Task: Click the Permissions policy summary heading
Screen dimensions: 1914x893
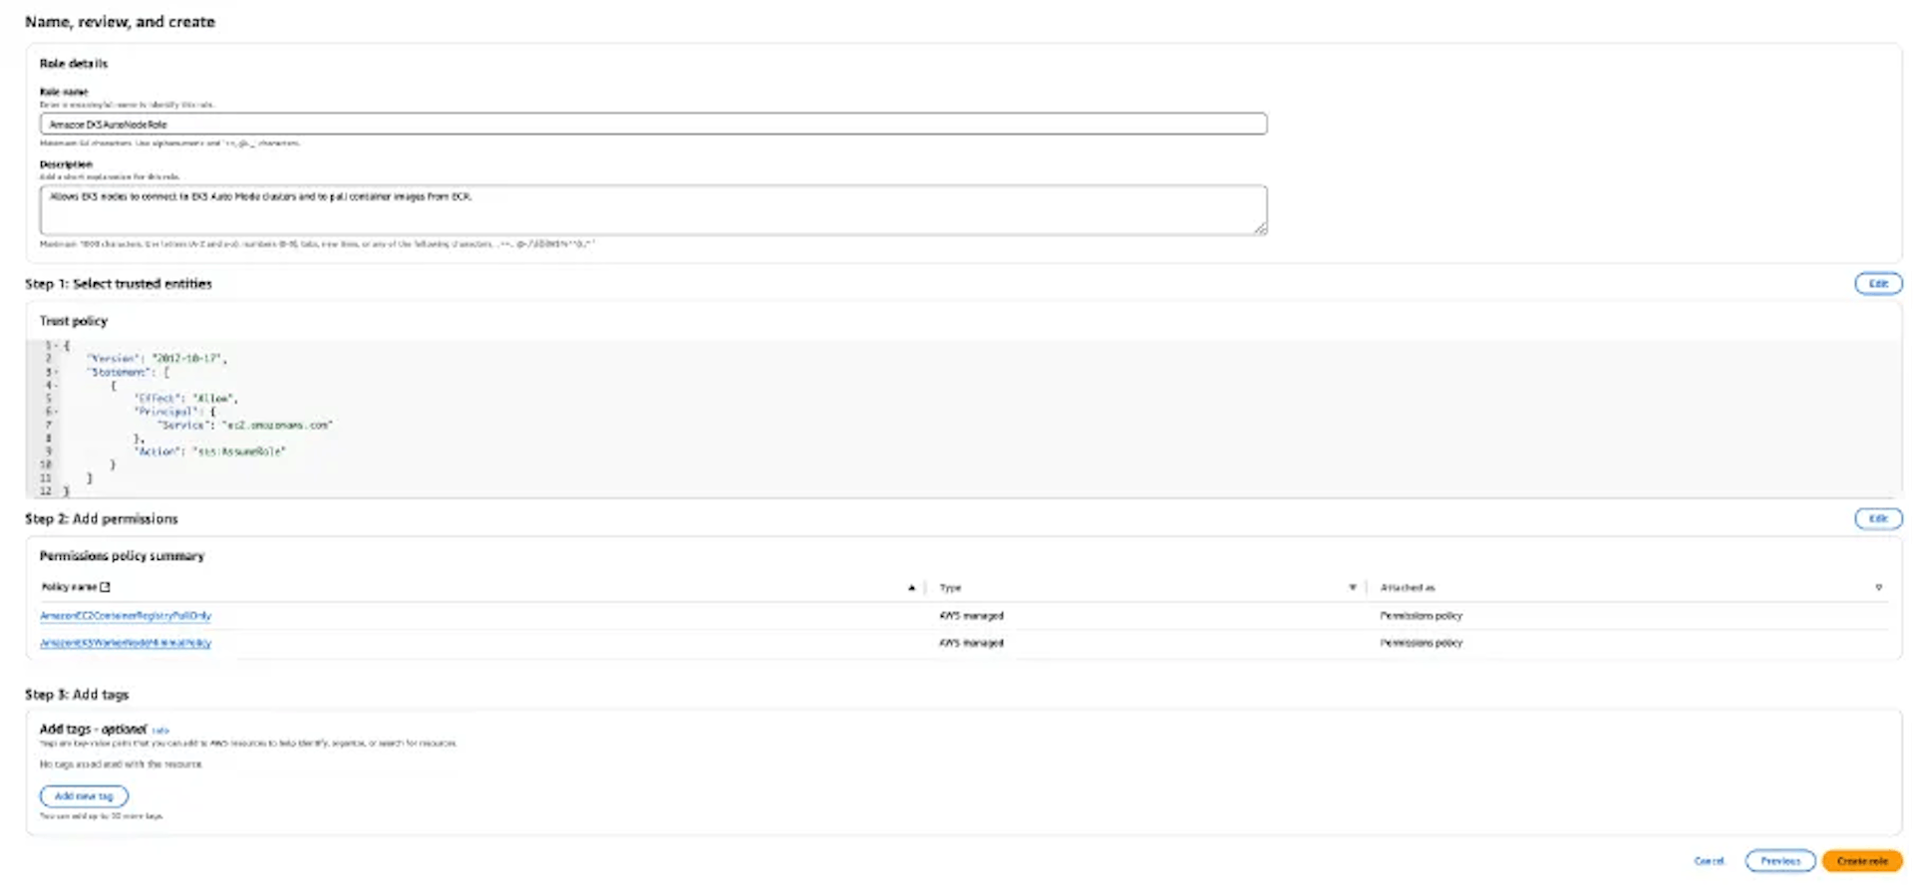Action: click(122, 556)
